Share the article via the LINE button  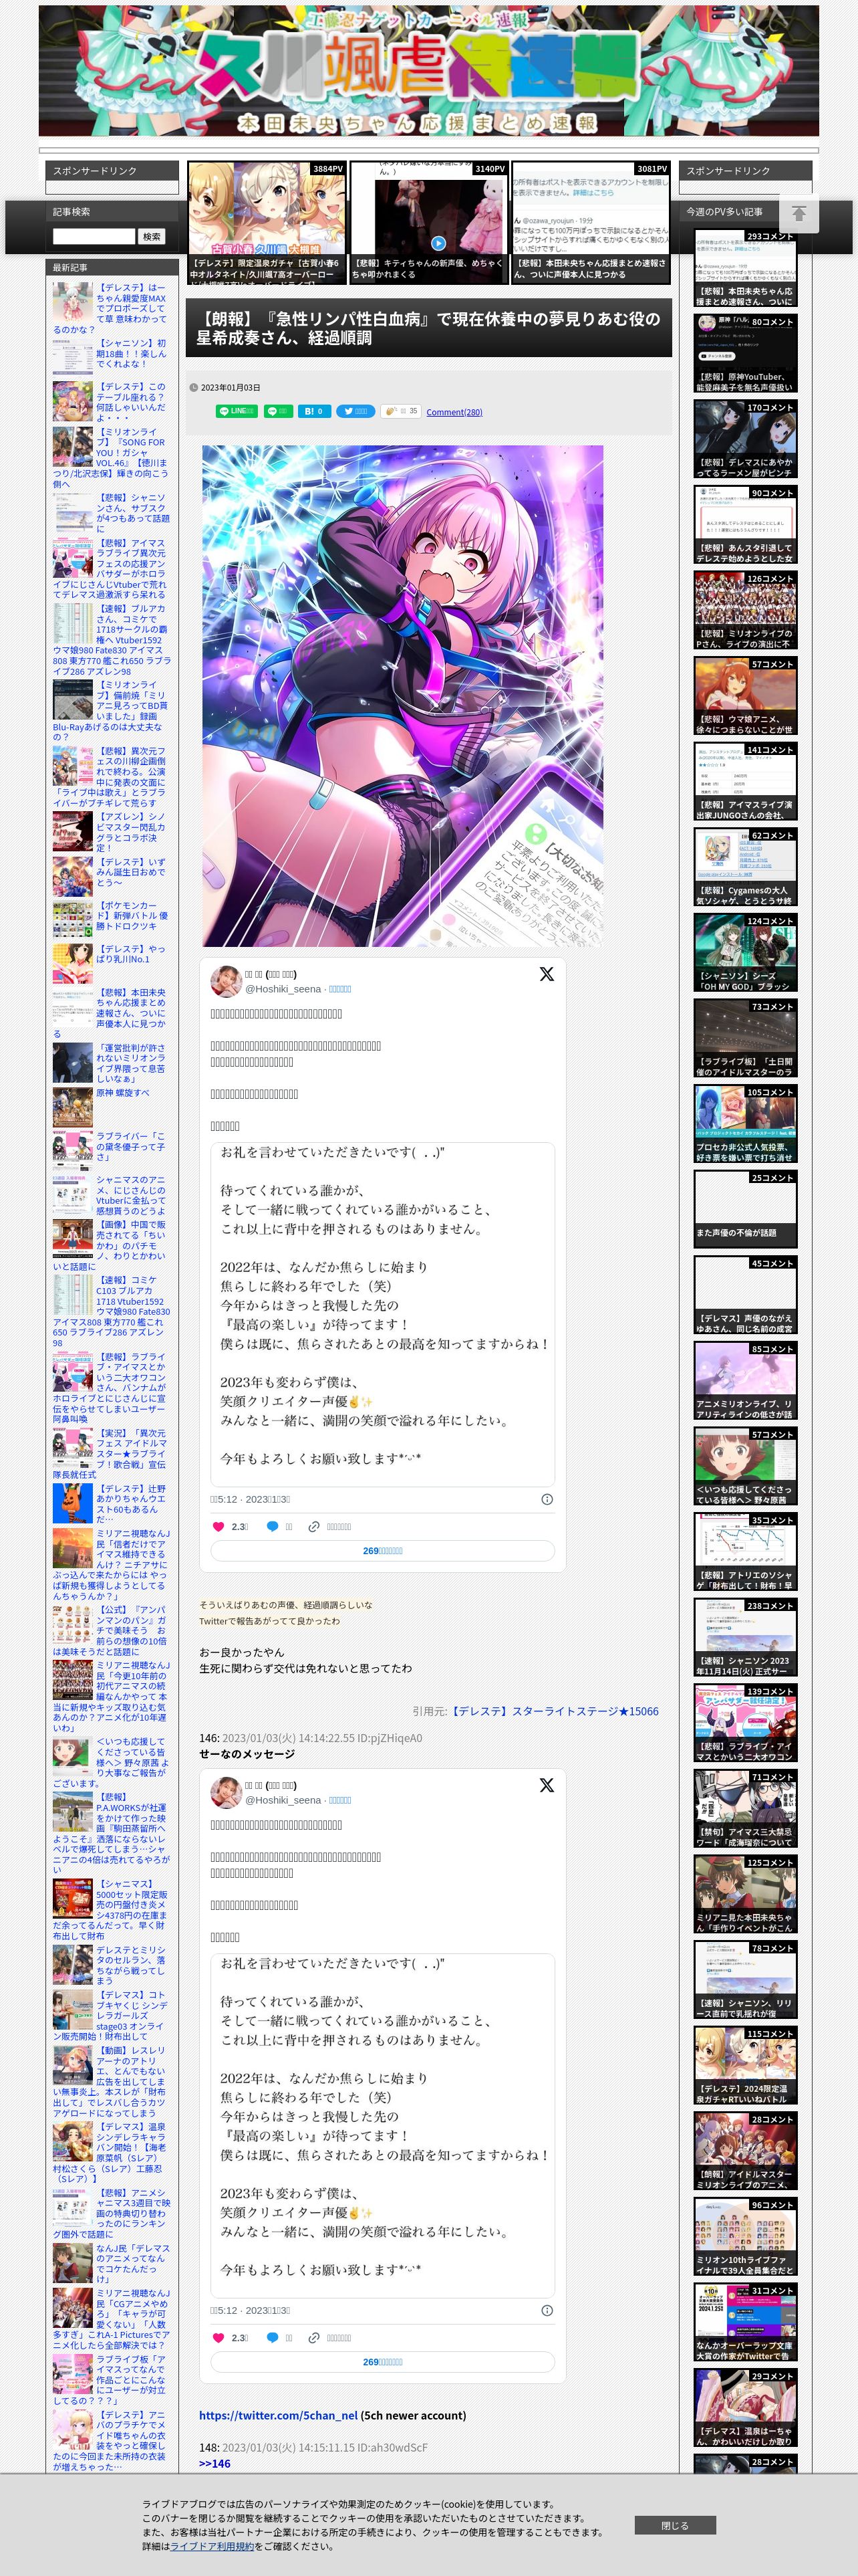(x=237, y=411)
